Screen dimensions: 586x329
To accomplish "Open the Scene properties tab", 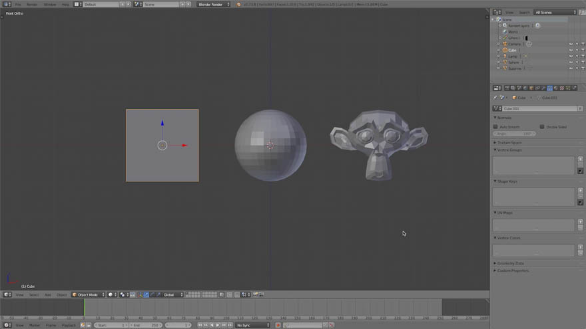I will click(519, 88).
